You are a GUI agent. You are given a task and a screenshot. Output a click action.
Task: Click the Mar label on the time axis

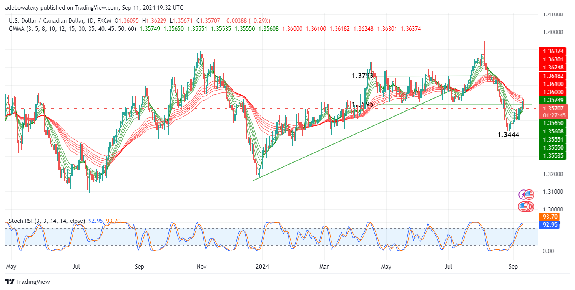[x=325, y=266]
